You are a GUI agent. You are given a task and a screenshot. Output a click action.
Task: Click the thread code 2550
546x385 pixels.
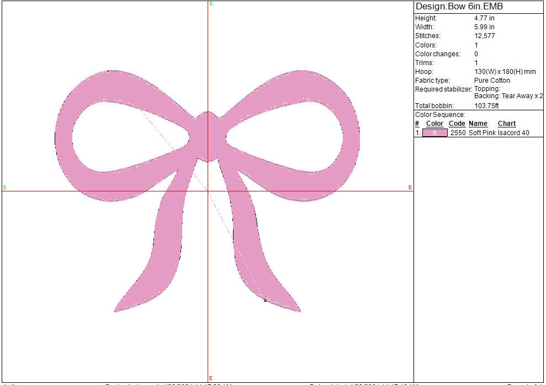(x=458, y=133)
